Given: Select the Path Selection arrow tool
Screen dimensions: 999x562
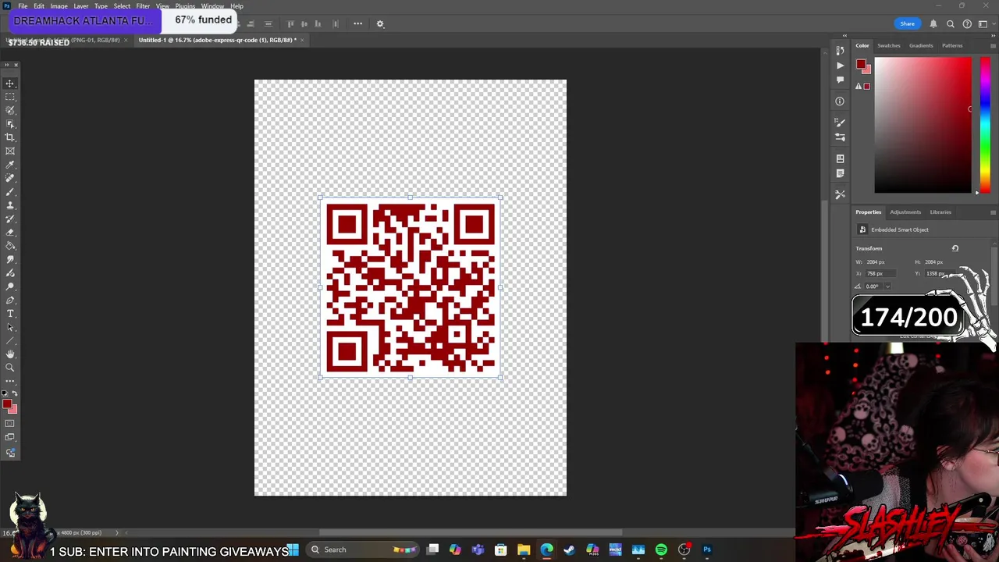Looking at the screenshot, I should click(10, 327).
